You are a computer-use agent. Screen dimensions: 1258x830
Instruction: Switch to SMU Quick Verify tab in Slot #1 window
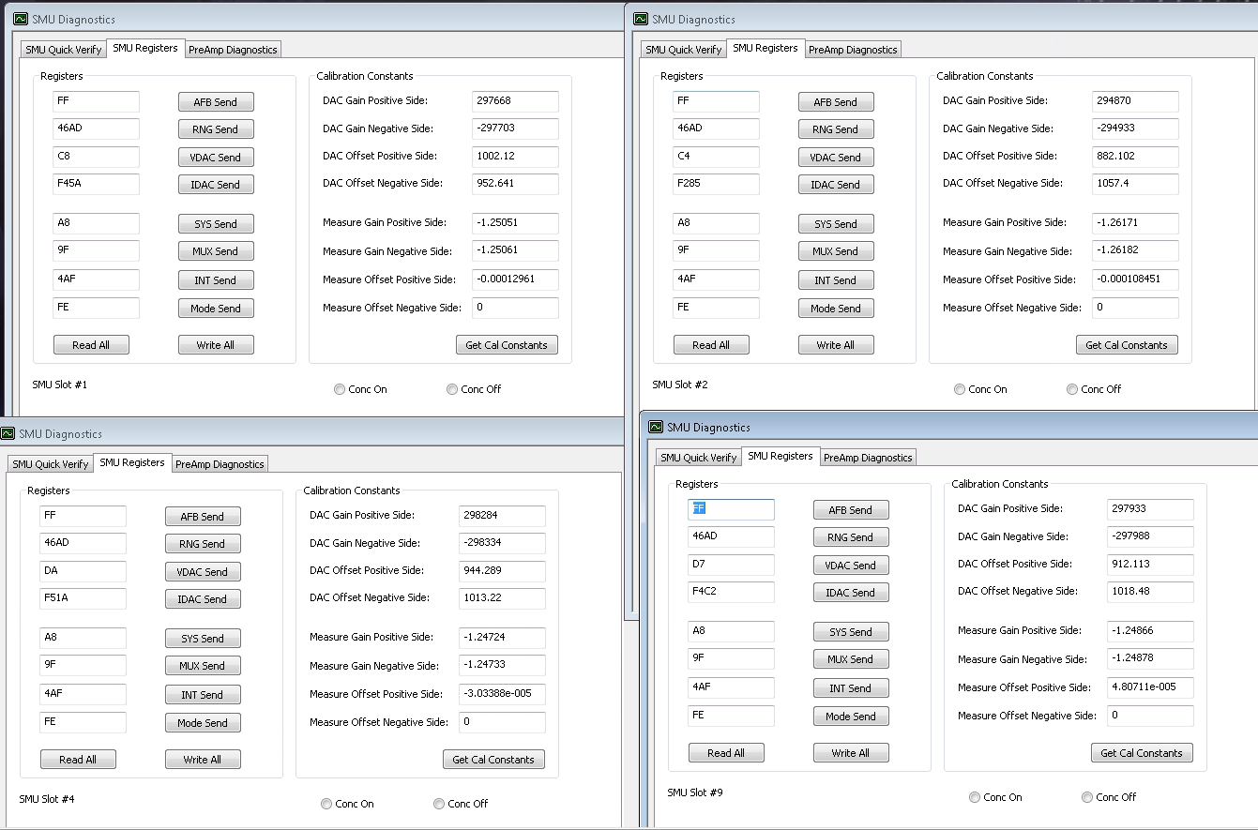click(64, 50)
